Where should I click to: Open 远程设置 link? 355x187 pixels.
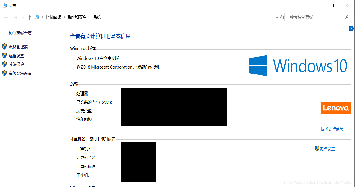pyautogui.click(x=16, y=56)
